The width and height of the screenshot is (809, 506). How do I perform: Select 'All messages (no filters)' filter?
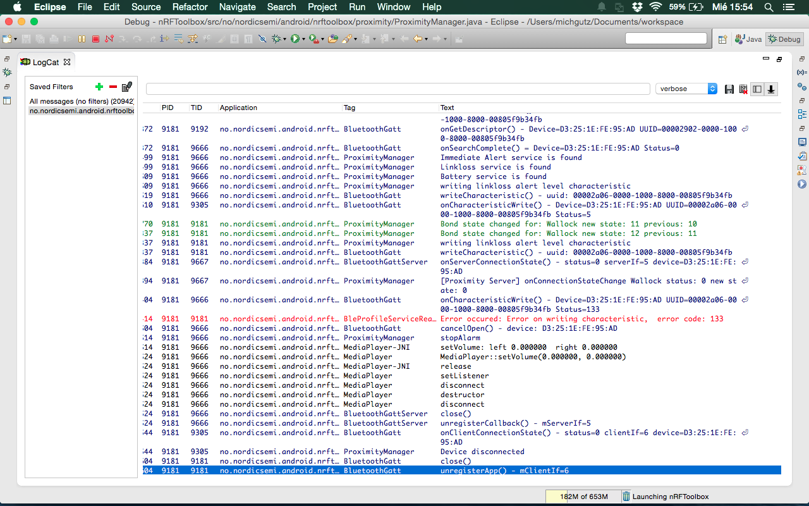coord(82,101)
